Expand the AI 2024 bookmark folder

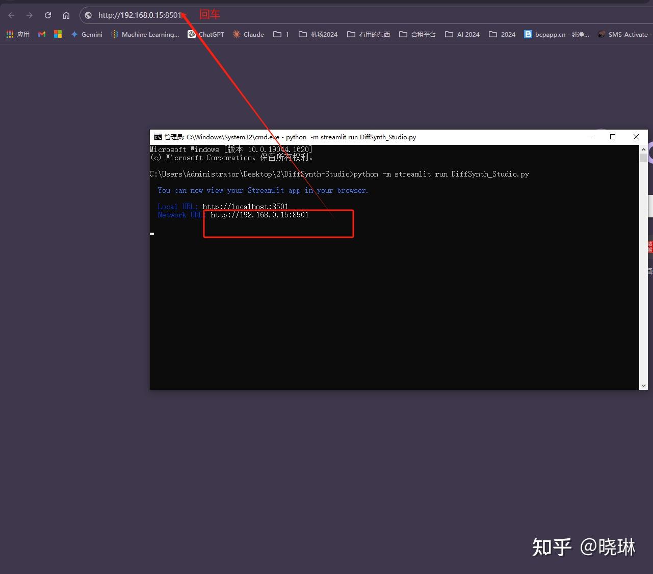pos(462,34)
